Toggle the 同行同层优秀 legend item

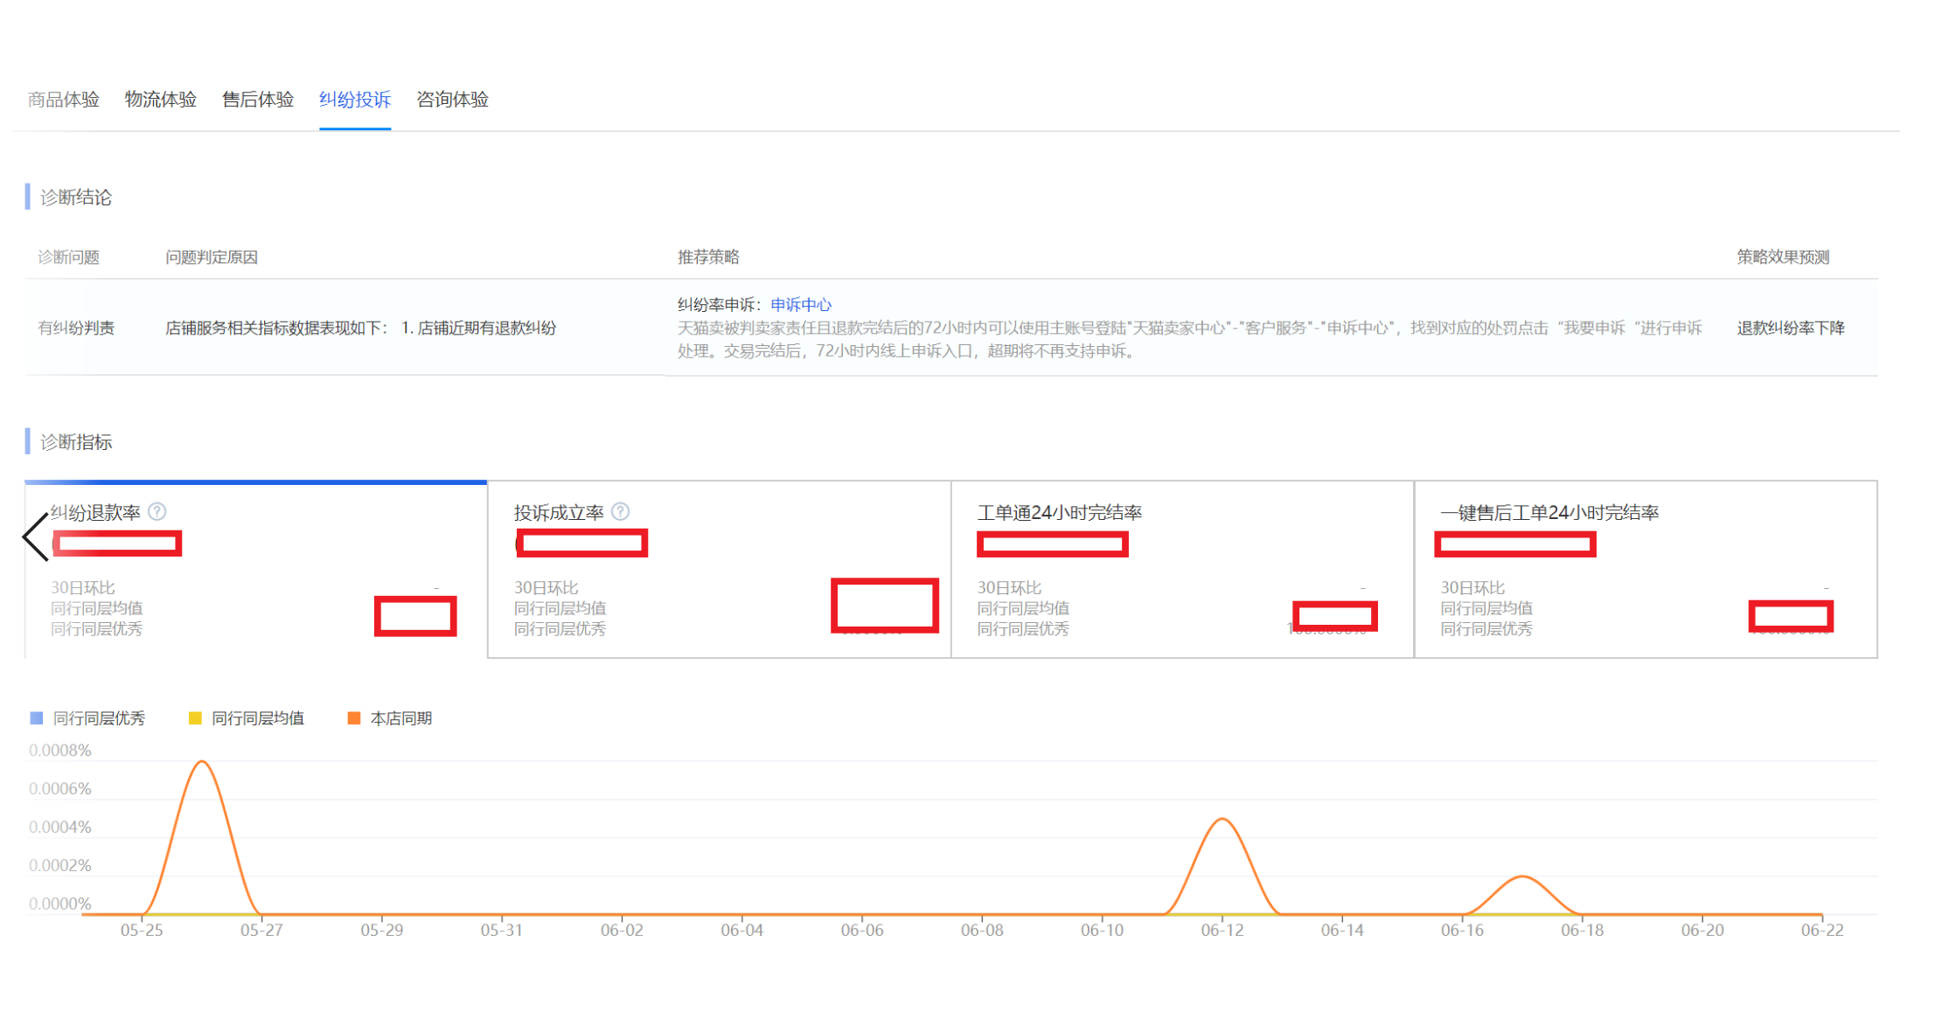[87, 718]
